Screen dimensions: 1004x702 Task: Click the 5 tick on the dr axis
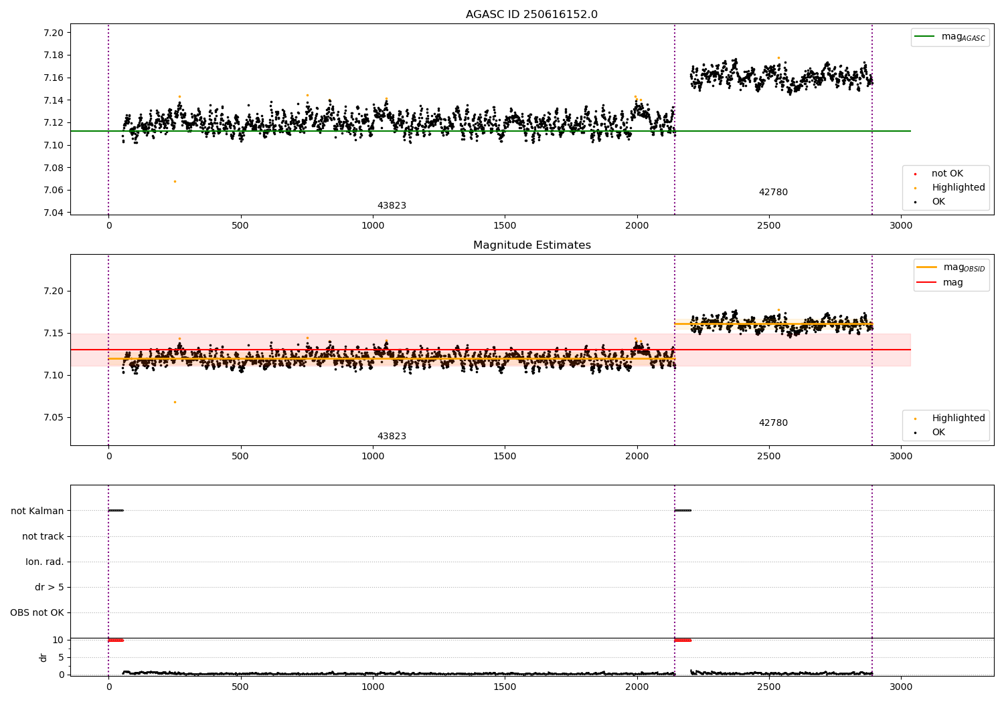[x=61, y=658]
